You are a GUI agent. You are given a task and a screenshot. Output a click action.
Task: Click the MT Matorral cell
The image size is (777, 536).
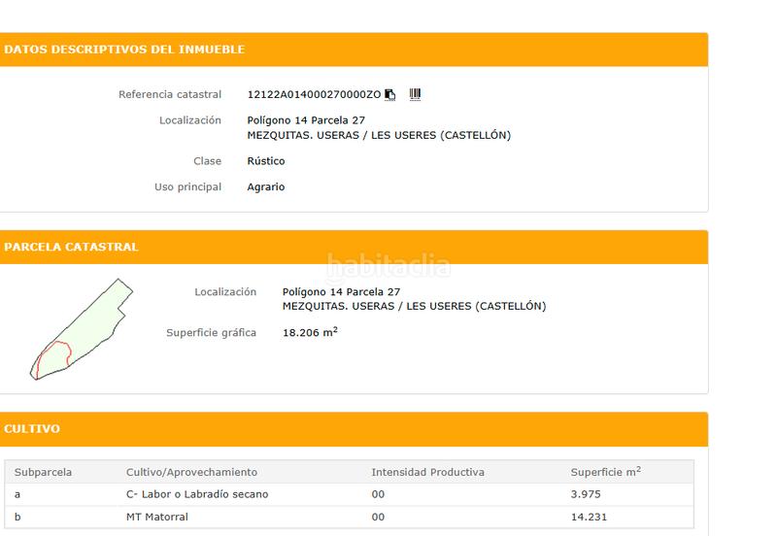pos(157,518)
